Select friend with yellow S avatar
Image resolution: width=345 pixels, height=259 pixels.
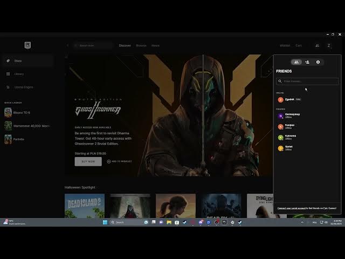[x=307, y=148]
